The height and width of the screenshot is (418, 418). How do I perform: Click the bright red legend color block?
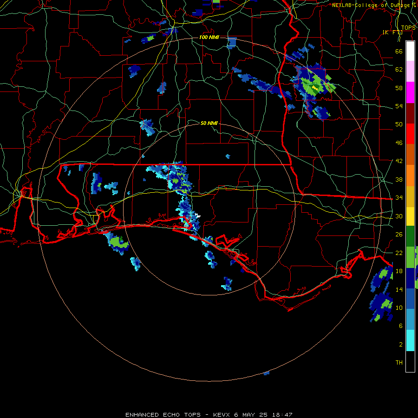point(410,134)
